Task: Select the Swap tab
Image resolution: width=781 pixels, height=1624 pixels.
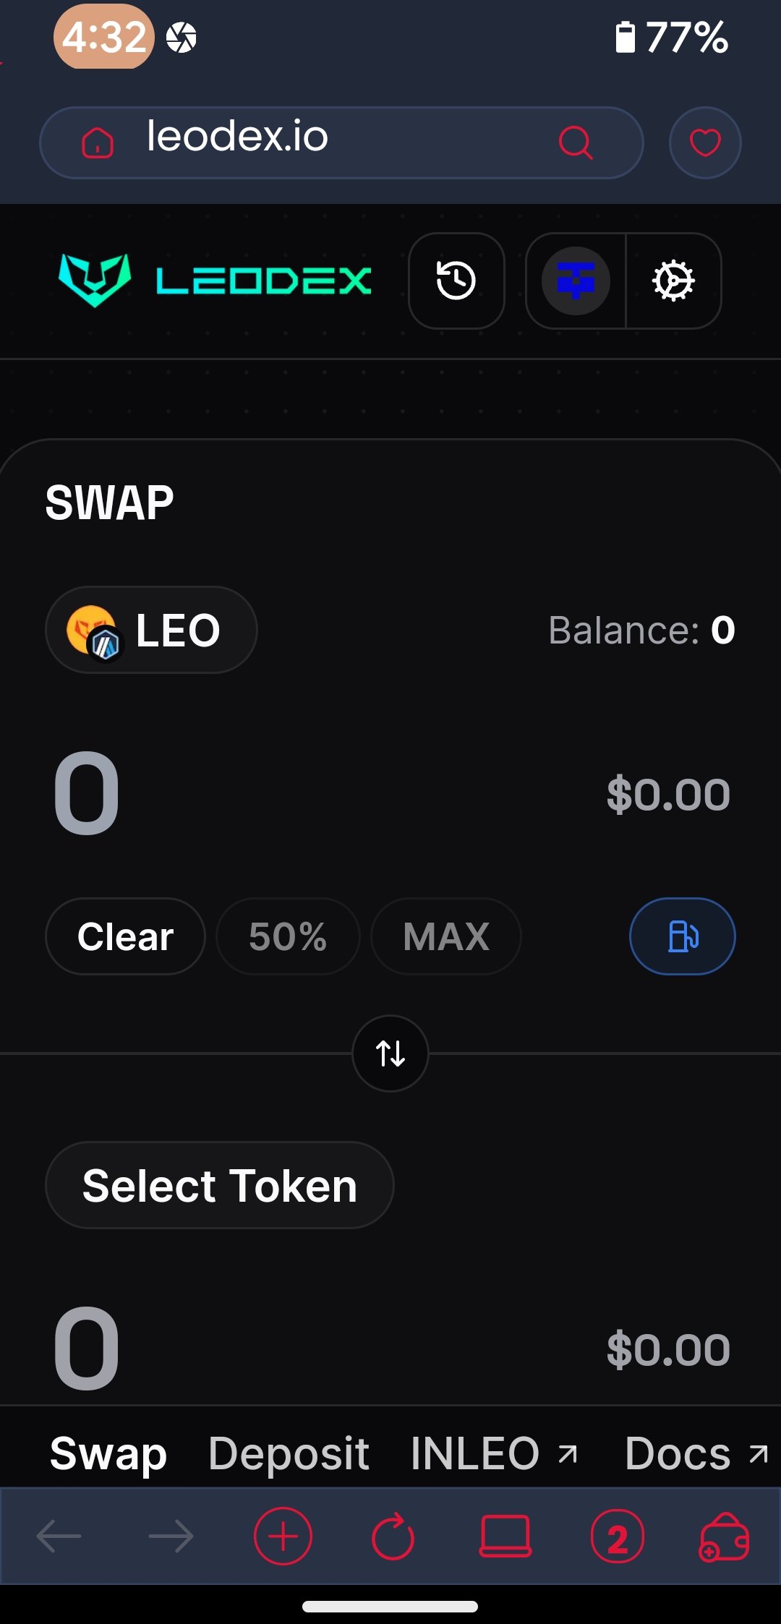Action: coord(108,1453)
